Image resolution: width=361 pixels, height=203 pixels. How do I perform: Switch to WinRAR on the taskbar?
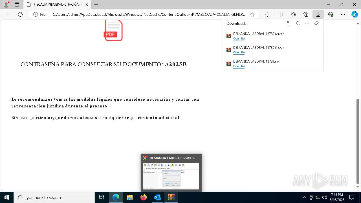171,197
